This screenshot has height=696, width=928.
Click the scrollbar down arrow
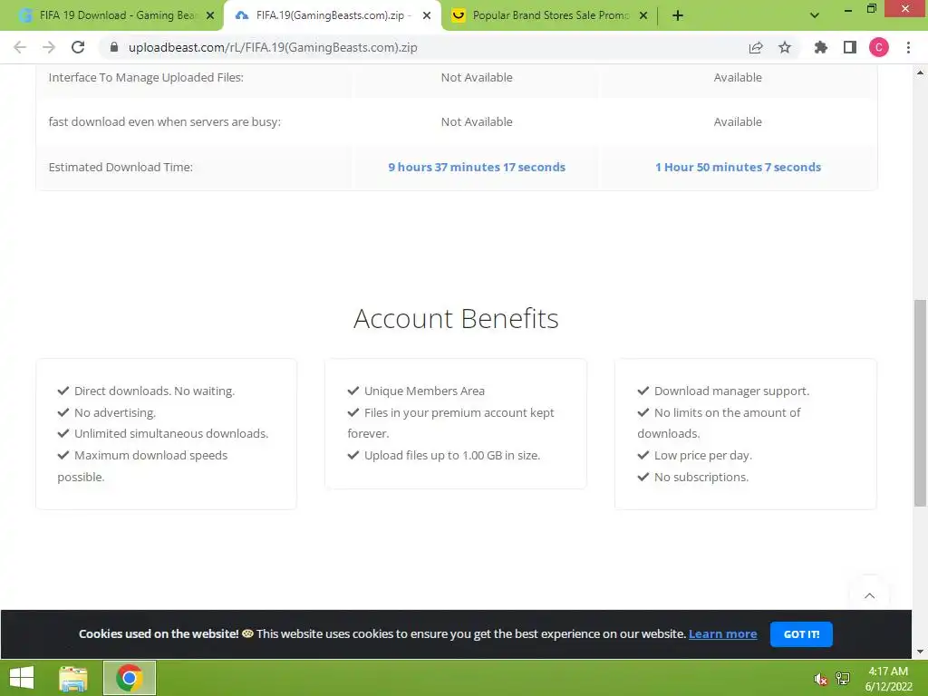coord(921,651)
